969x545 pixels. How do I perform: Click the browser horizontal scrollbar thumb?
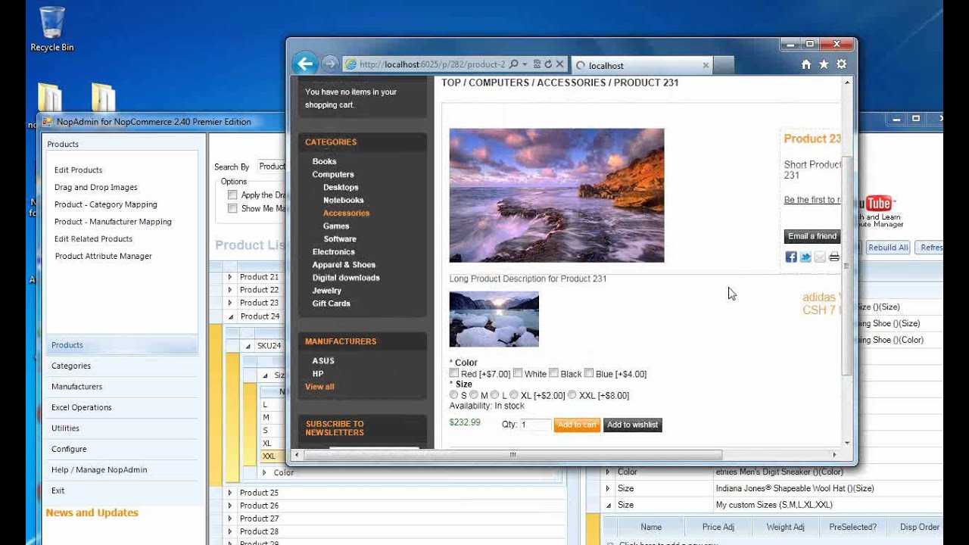513,455
